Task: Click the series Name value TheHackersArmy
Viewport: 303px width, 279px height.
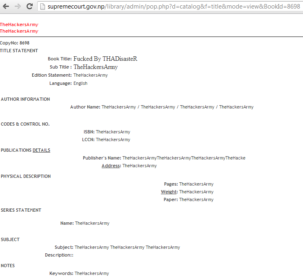Action: pos(92,224)
